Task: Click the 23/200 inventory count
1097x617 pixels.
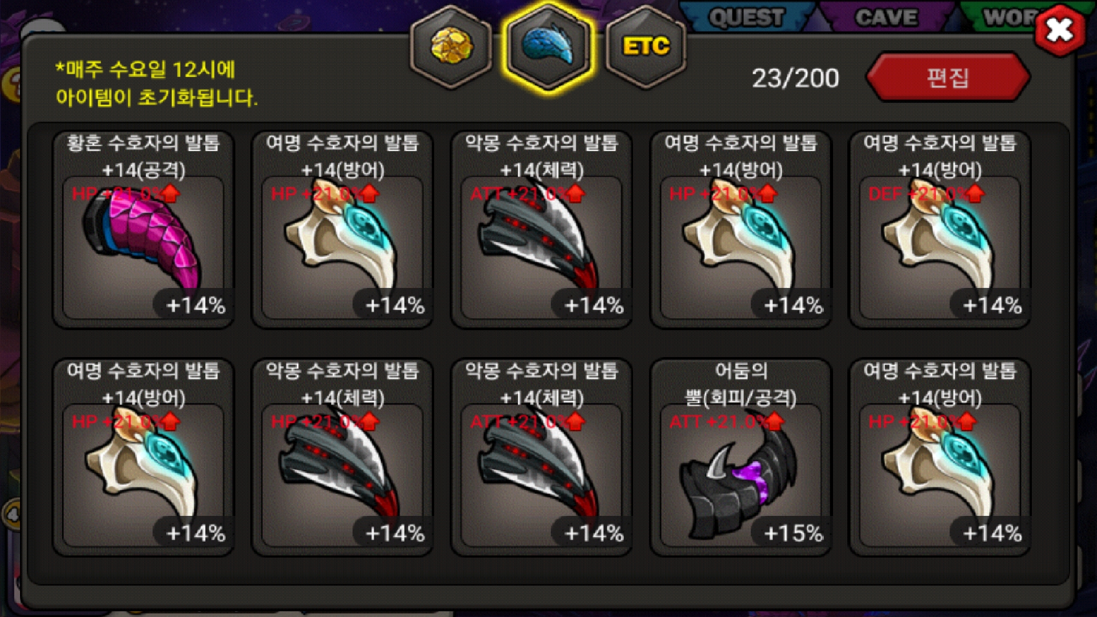Action: tap(795, 78)
